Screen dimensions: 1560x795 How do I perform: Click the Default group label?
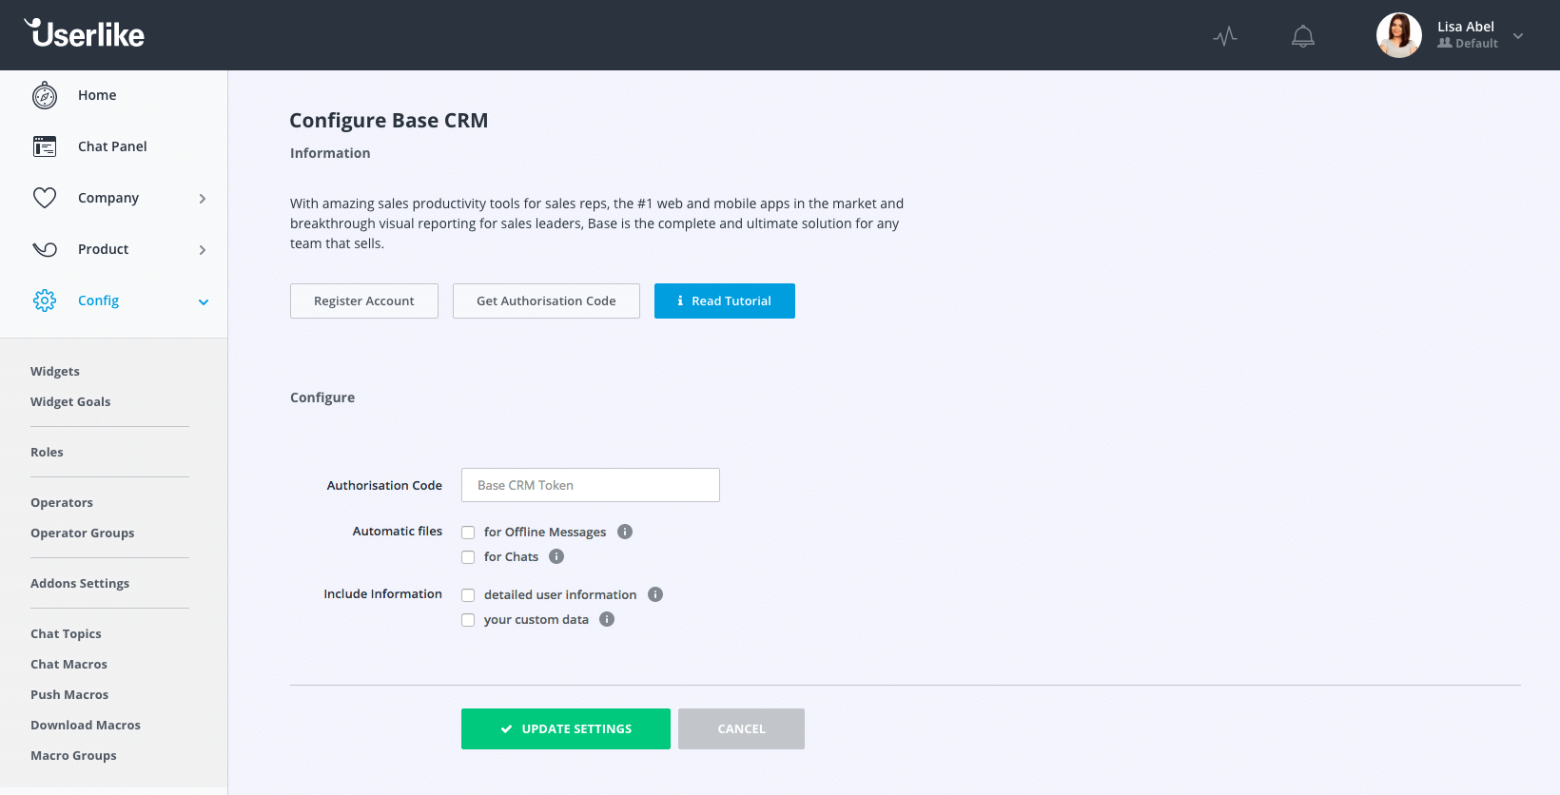click(x=1468, y=44)
